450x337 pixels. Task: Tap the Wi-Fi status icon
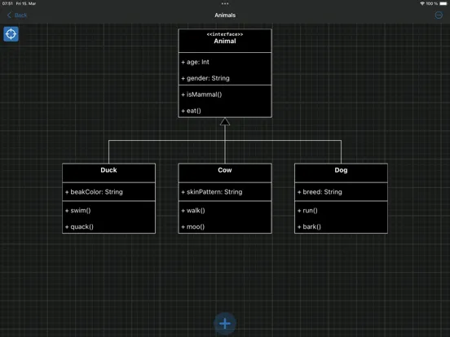[x=422, y=3]
